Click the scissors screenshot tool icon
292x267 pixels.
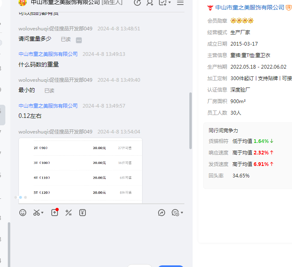coord(37,212)
